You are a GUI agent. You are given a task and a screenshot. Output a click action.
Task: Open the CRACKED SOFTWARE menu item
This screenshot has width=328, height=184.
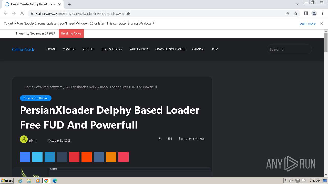[x=170, y=49]
